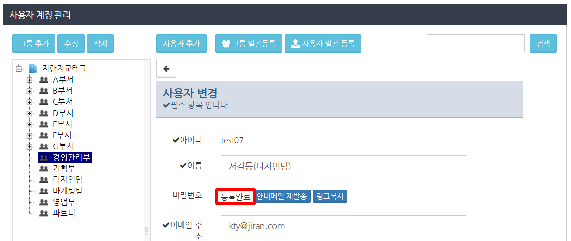Expand the D부서 tree node
Viewport: 571px width, 241px height.
(30, 113)
